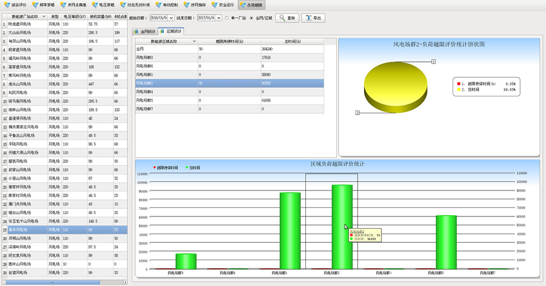Open the 起始日期 date dropdown
The height and width of the screenshot is (286, 546).
pyautogui.click(x=172, y=18)
